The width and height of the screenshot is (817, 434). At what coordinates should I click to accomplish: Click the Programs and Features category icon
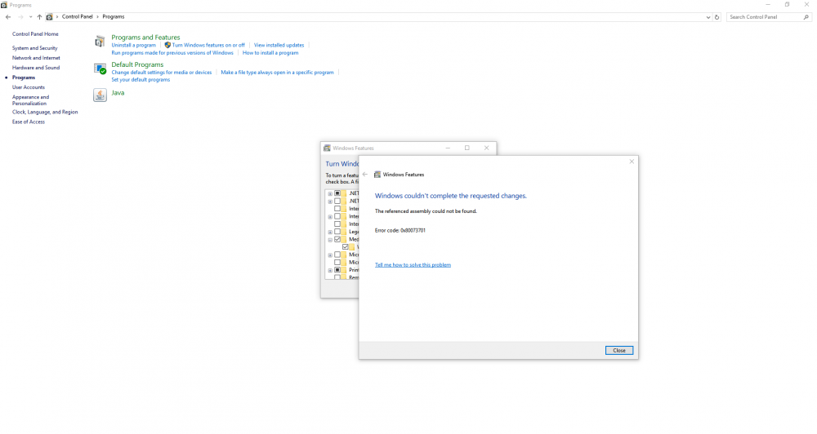tap(100, 42)
